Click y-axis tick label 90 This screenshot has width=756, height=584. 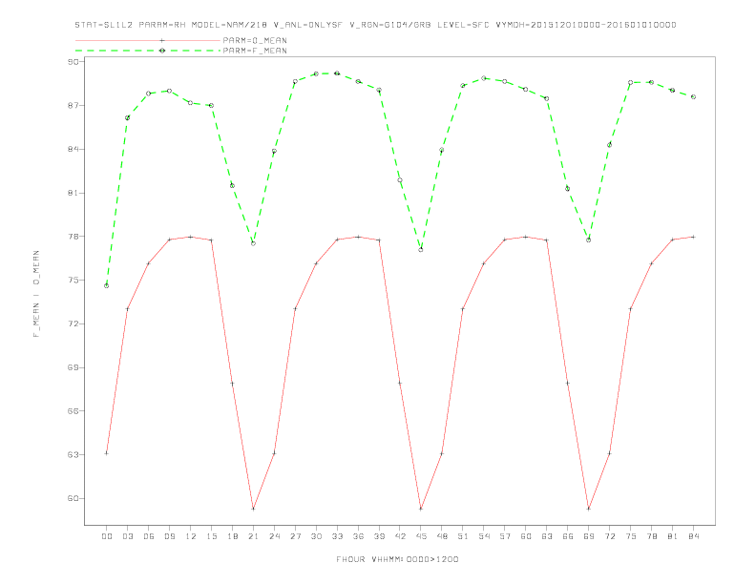point(73,62)
